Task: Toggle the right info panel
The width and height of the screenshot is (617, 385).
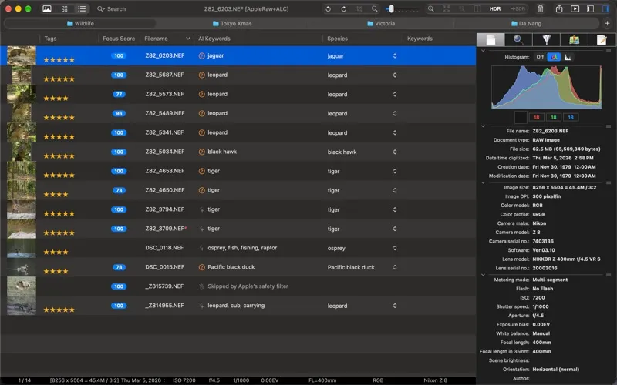Action: 605,8
